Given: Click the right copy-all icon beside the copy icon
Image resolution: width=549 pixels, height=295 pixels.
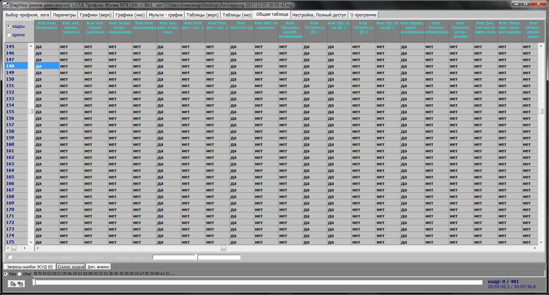Looking at the screenshot, I should (x=20, y=284).
